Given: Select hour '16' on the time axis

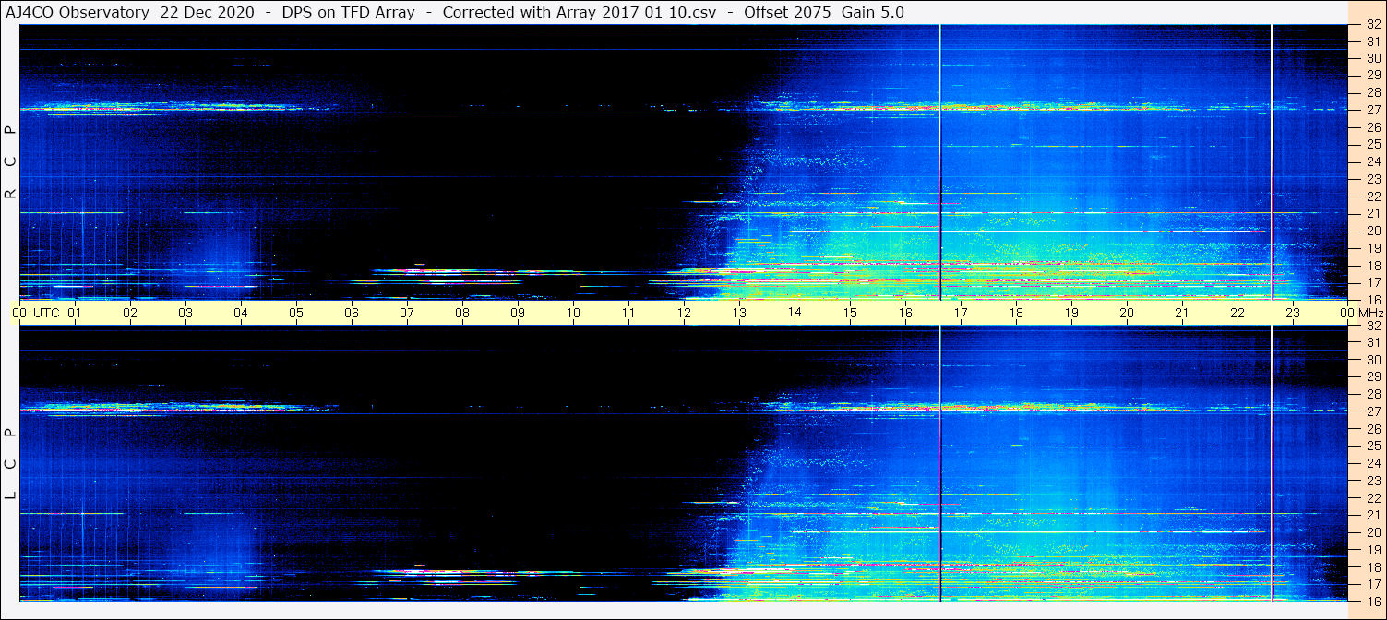Looking at the screenshot, I should pyautogui.click(x=905, y=313).
